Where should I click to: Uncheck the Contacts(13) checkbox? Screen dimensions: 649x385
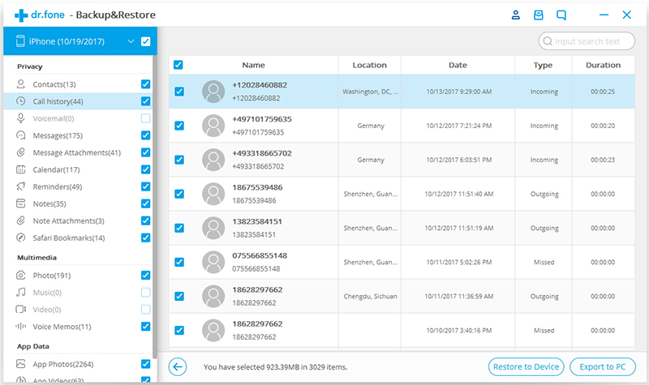click(146, 84)
